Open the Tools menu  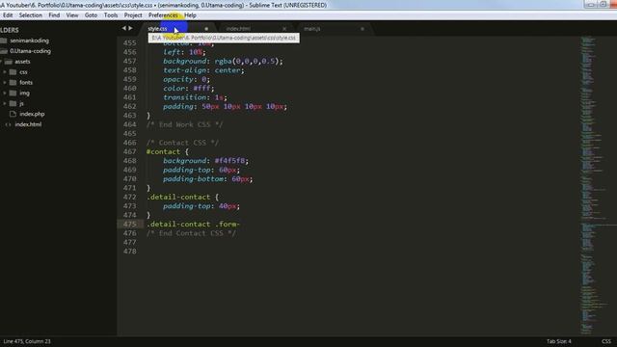pyautogui.click(x=111, y=15)
